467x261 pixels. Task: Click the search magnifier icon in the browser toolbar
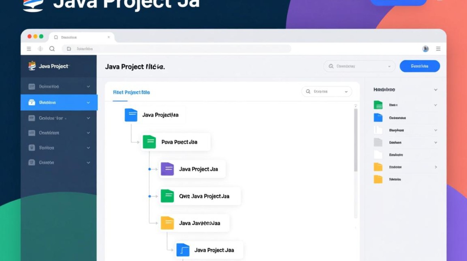pos(52,49)
